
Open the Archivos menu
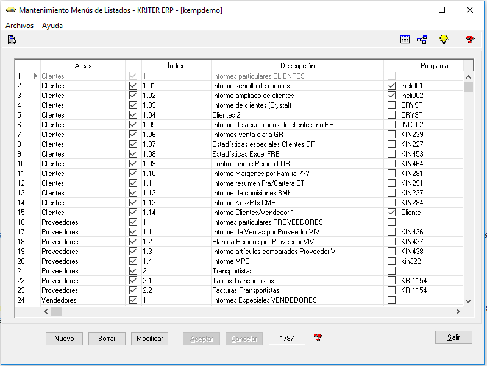coord(20,26)
